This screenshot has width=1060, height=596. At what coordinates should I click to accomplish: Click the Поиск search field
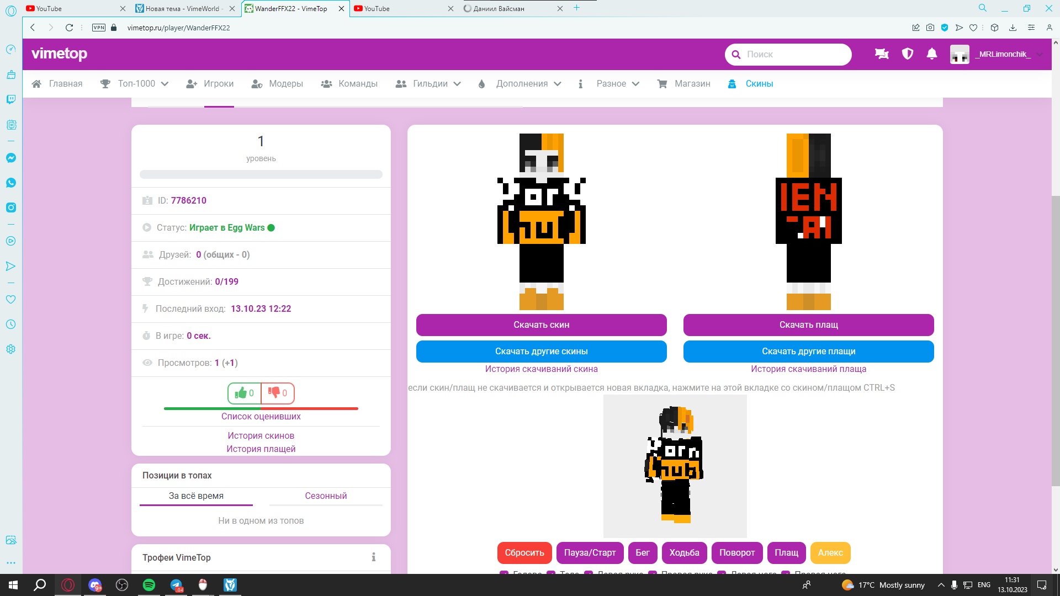pos(795,54)
